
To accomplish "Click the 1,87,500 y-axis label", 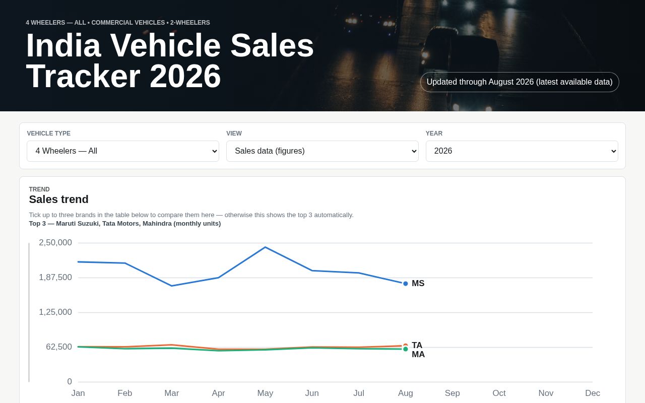I will click(x=55, y=278).
